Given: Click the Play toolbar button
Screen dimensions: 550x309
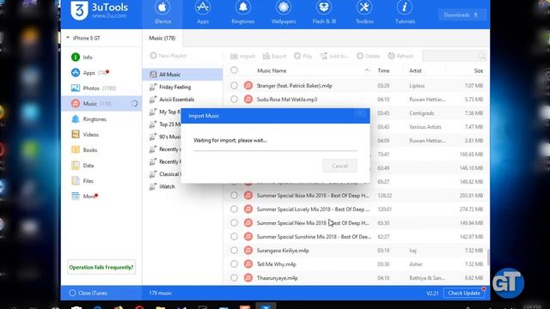Looking at the screenshot, I should pyautogui.click(x=303, y=56).
